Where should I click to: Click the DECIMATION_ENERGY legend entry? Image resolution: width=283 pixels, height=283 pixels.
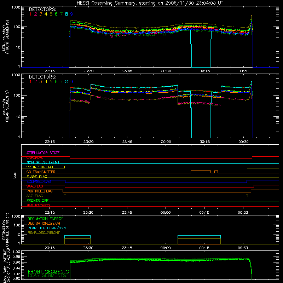45,219
